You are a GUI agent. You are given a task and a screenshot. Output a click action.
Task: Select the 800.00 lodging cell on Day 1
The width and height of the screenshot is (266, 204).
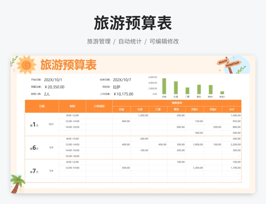tap(122, 121)
